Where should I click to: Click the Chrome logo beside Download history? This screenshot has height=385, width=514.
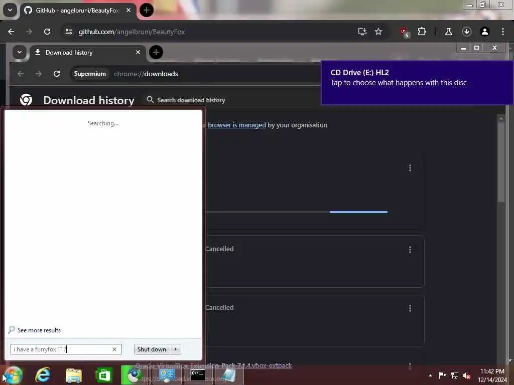(x=26, y=100)
